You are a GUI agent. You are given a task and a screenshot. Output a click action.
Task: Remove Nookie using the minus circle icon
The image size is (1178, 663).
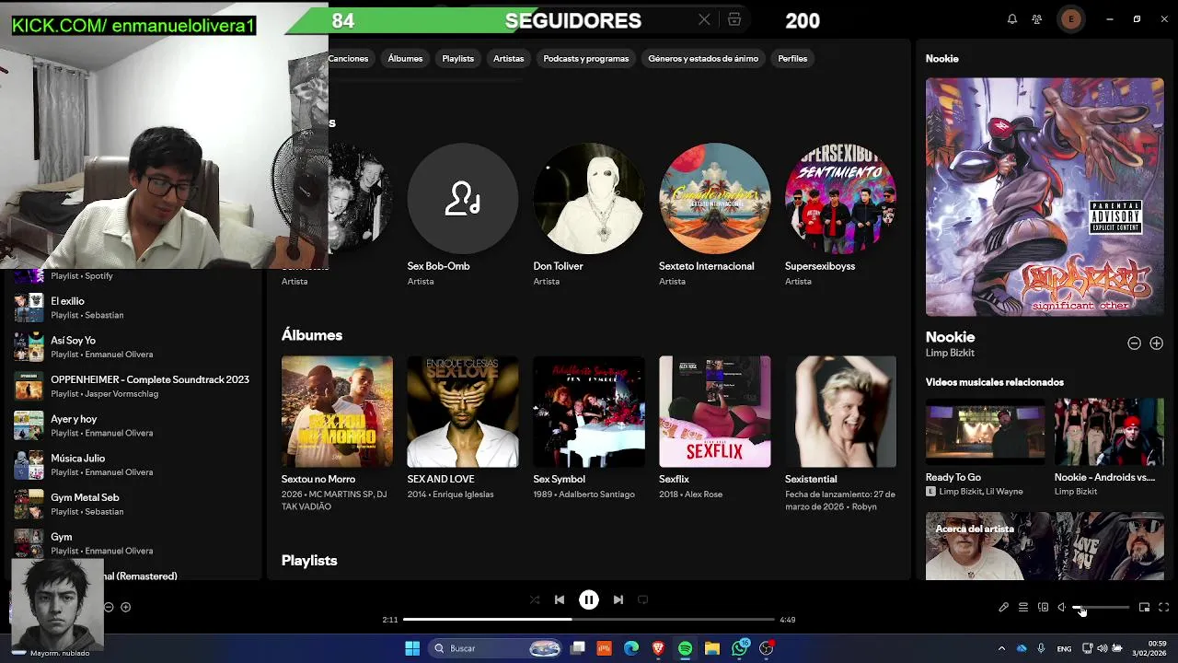[x=1134, y=343]
